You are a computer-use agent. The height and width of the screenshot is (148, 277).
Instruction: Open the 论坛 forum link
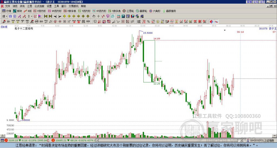[x=256, y=2]
